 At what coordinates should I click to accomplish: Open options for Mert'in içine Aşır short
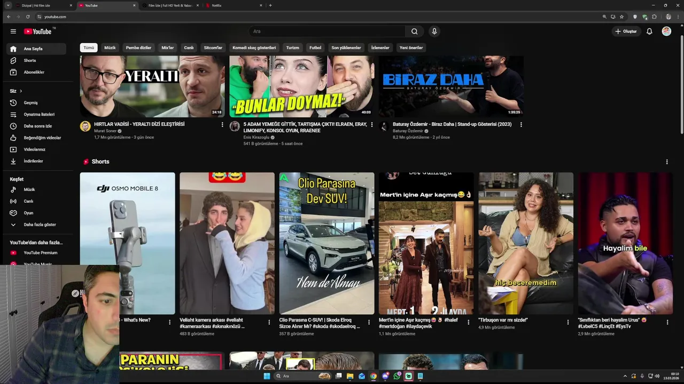468,322
